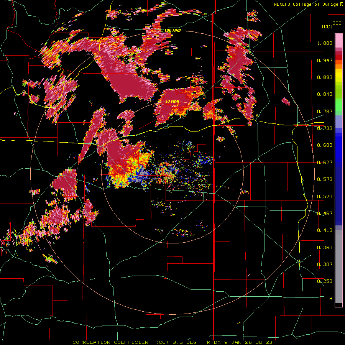Viewport: 345px width, 345px height.
Task: Click the 0.520 scale value
Action: pyautogui.click(x=325, y=197)
